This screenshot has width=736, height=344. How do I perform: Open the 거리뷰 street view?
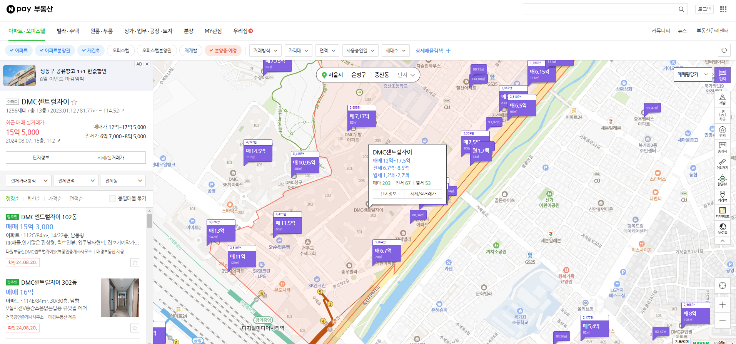tap(723, 196)
